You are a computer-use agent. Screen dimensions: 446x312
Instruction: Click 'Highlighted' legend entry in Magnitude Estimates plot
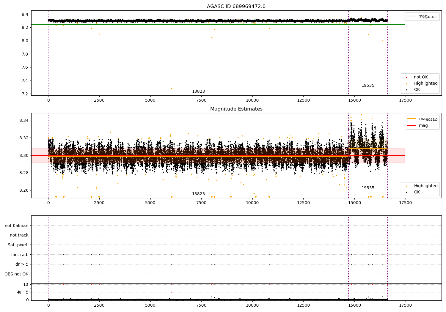point(425,186)
